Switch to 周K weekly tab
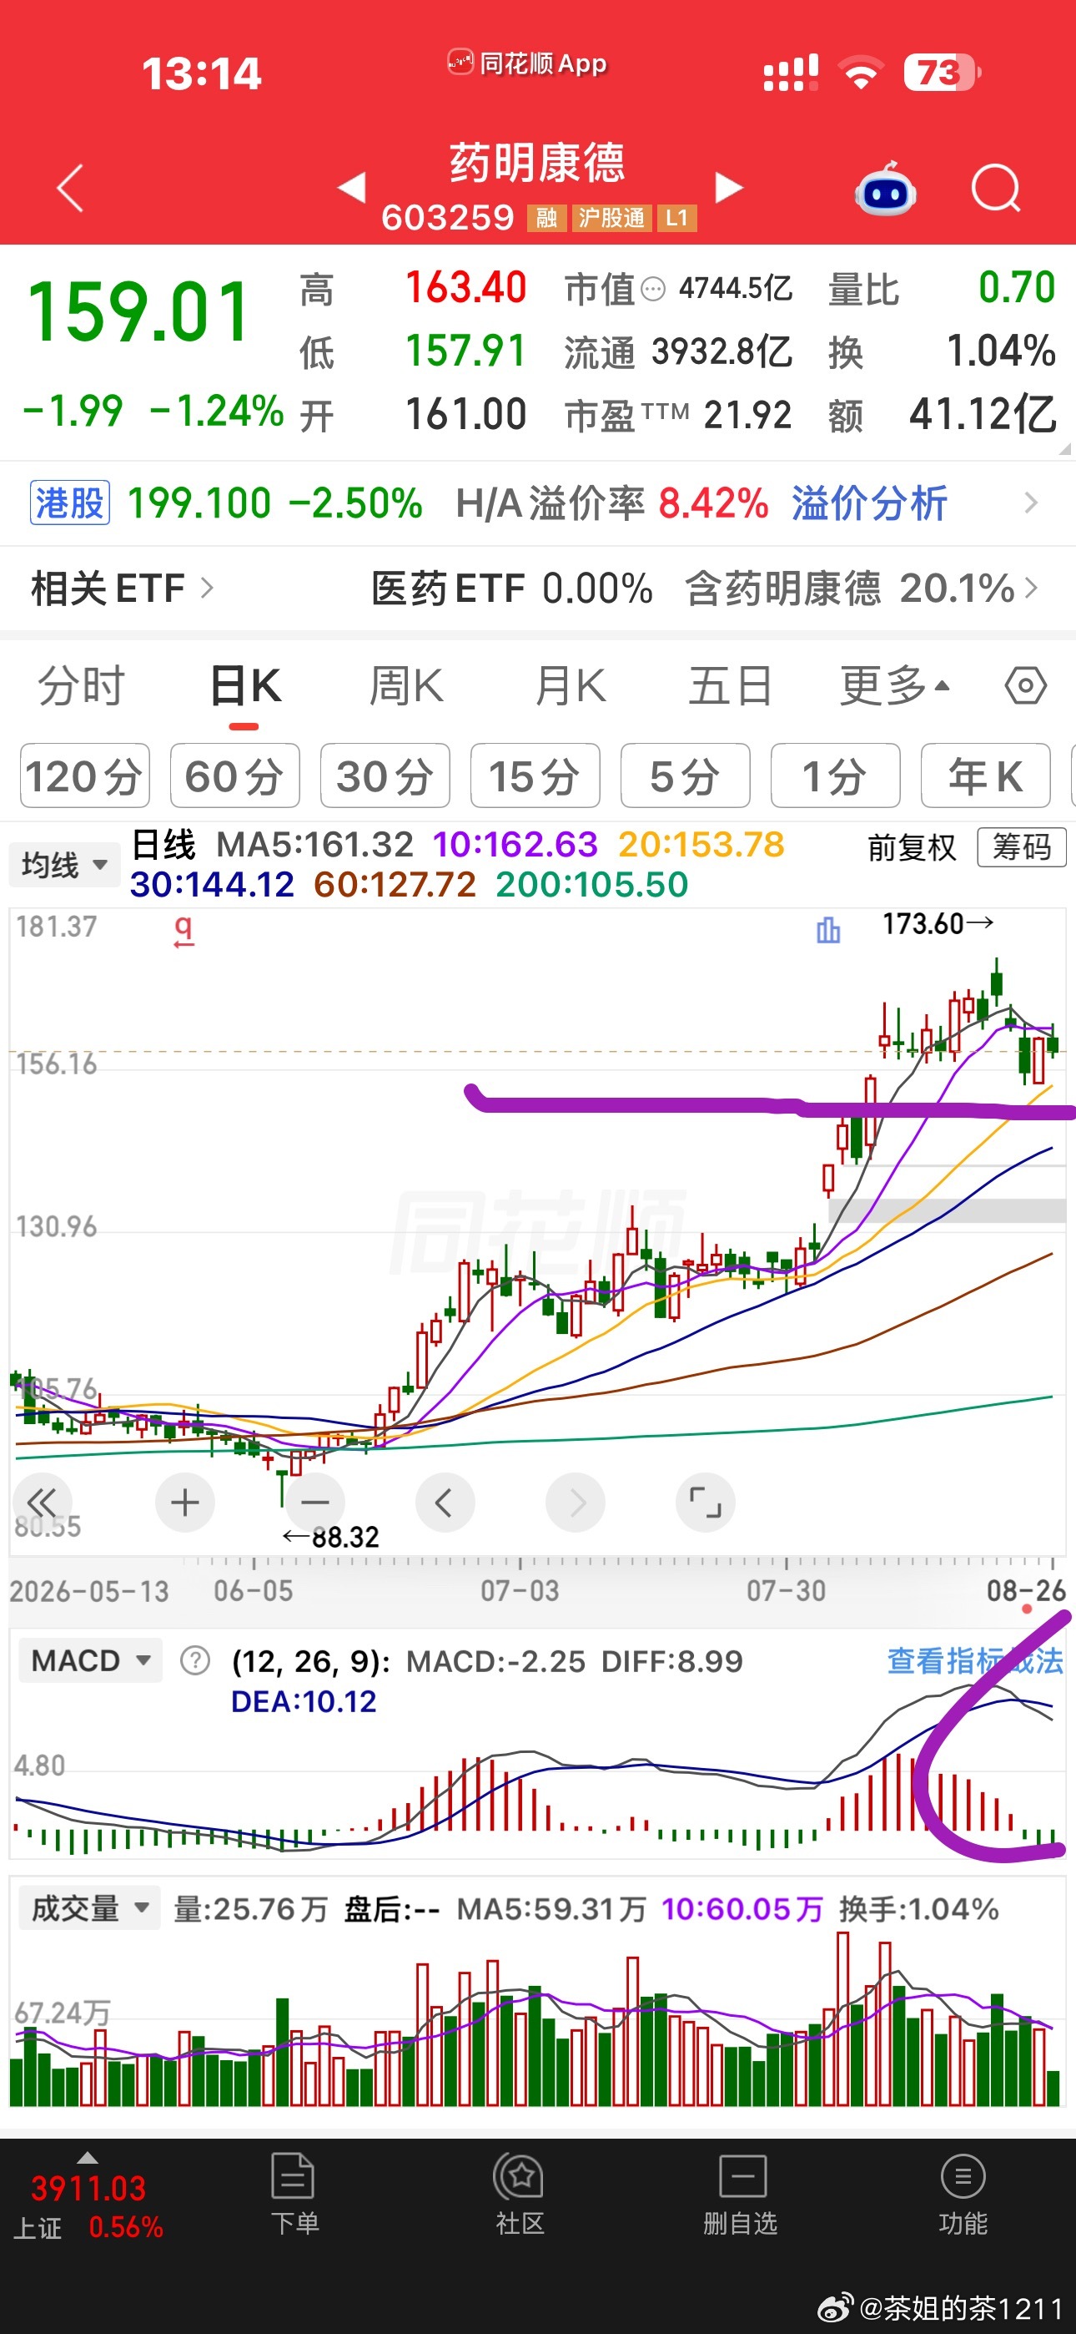Viewport: 1076px width, 2334px height. pos(405,686)
